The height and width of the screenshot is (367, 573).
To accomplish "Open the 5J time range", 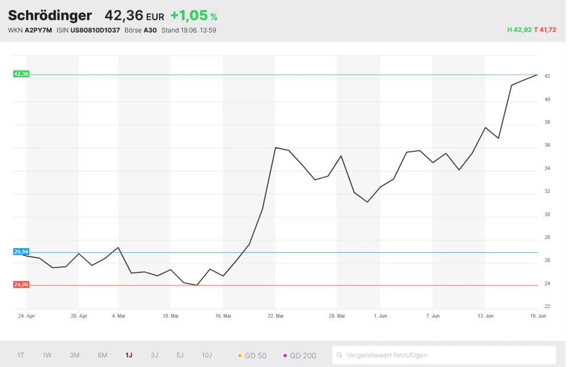I will [x=180, y=356].
